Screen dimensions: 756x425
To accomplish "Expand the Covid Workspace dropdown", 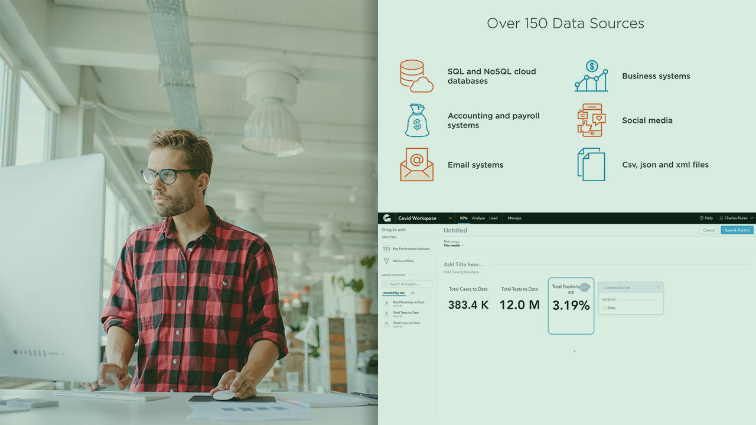I will (x=450, y=218).
